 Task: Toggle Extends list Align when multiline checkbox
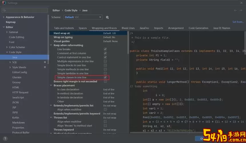pyautogui.click(x=105, y=110)
